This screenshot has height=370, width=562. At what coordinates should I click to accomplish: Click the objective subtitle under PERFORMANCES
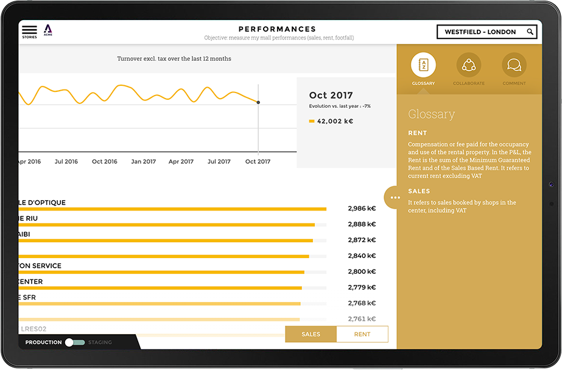[279, 38]
